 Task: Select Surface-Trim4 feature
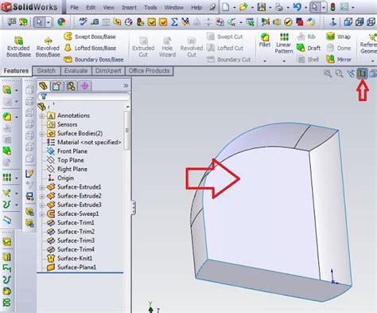tap(71, 249)
